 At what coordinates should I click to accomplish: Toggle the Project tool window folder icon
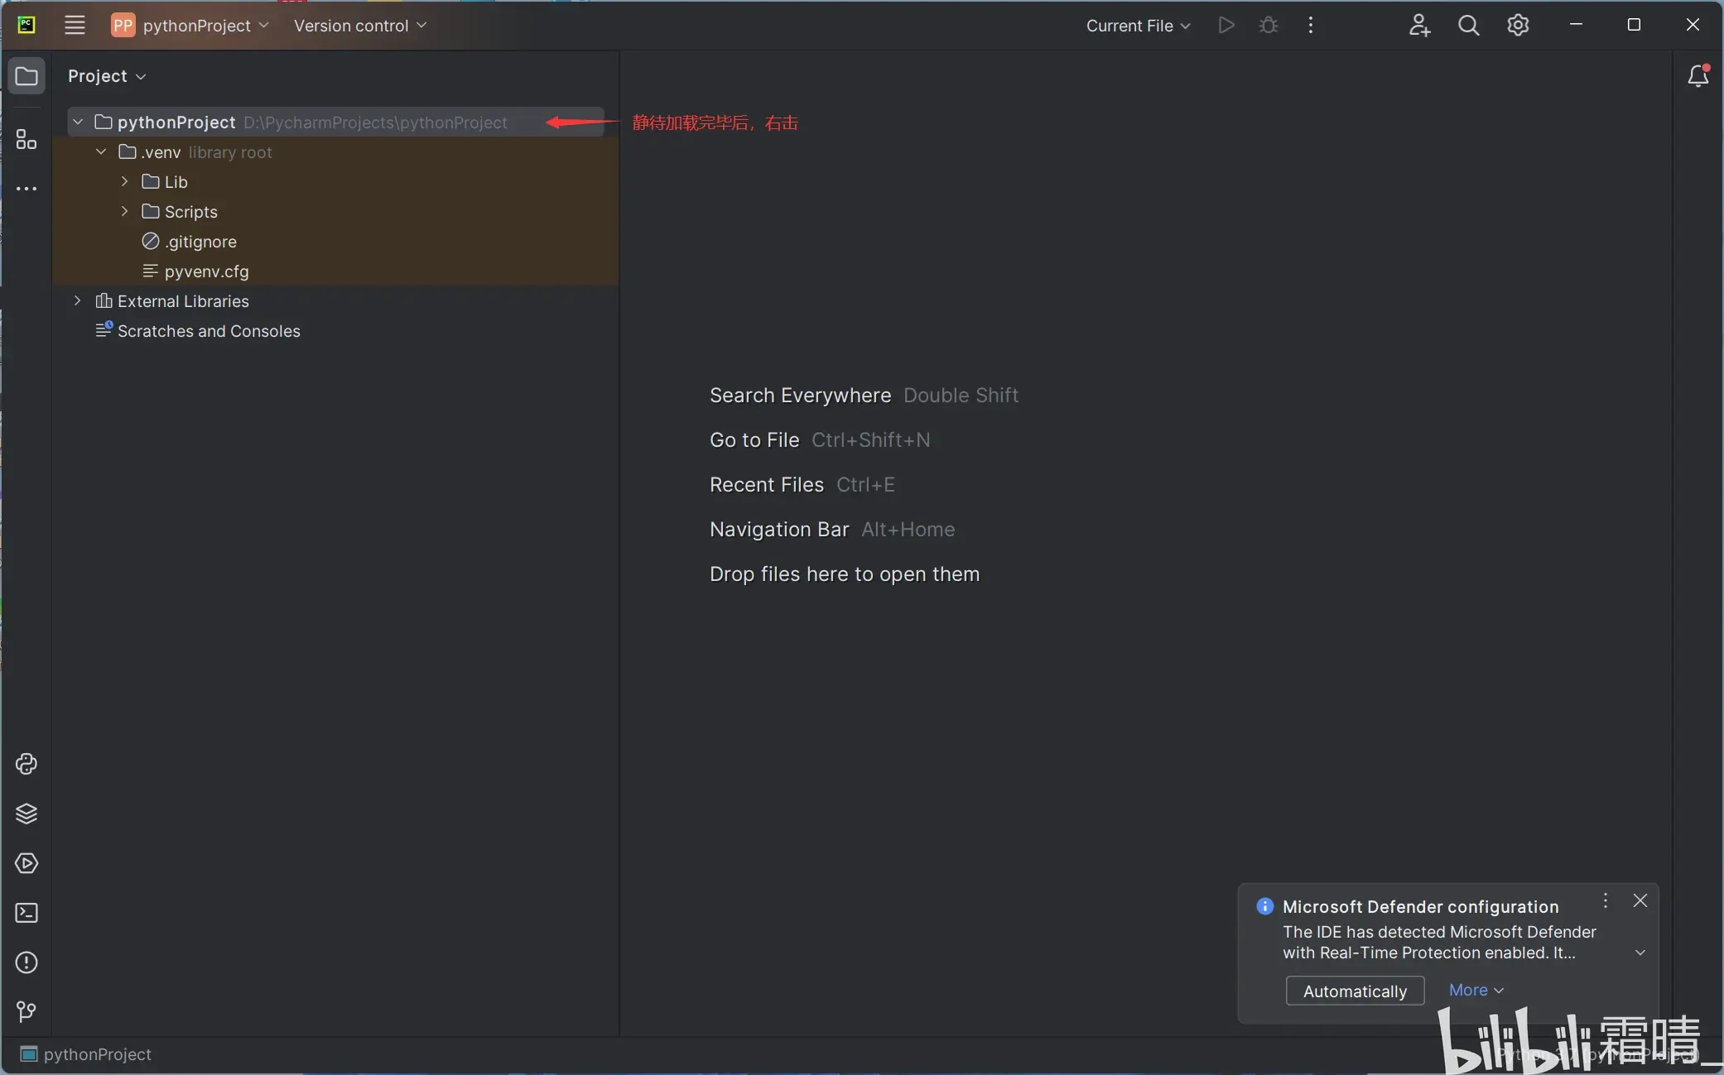click(26, 76)
